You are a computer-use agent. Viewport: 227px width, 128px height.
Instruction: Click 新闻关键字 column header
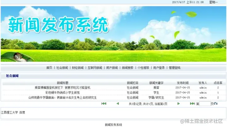(156, 83)
